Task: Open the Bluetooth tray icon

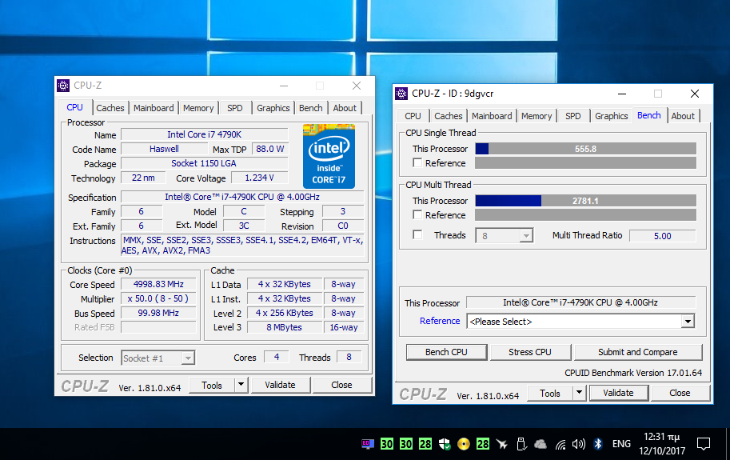Action: pyautogui.click(x=598, y=444)
